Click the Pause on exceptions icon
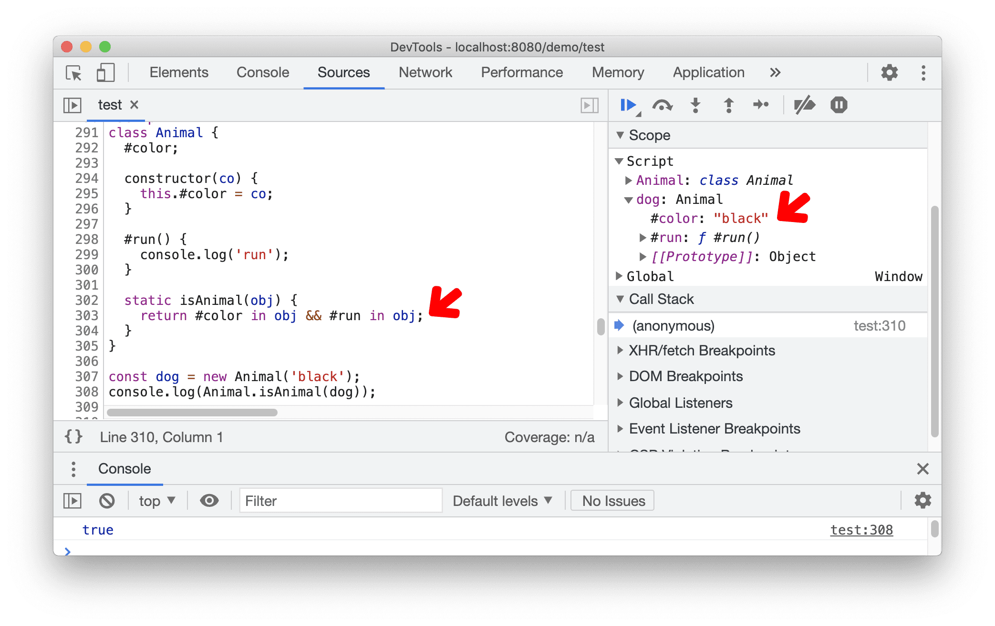Viewport: 995px width, 626px height. click(x=838, y=106)
